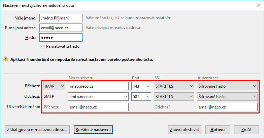
Task: Click the outgoing username field
Action: (x=227, y=107)
